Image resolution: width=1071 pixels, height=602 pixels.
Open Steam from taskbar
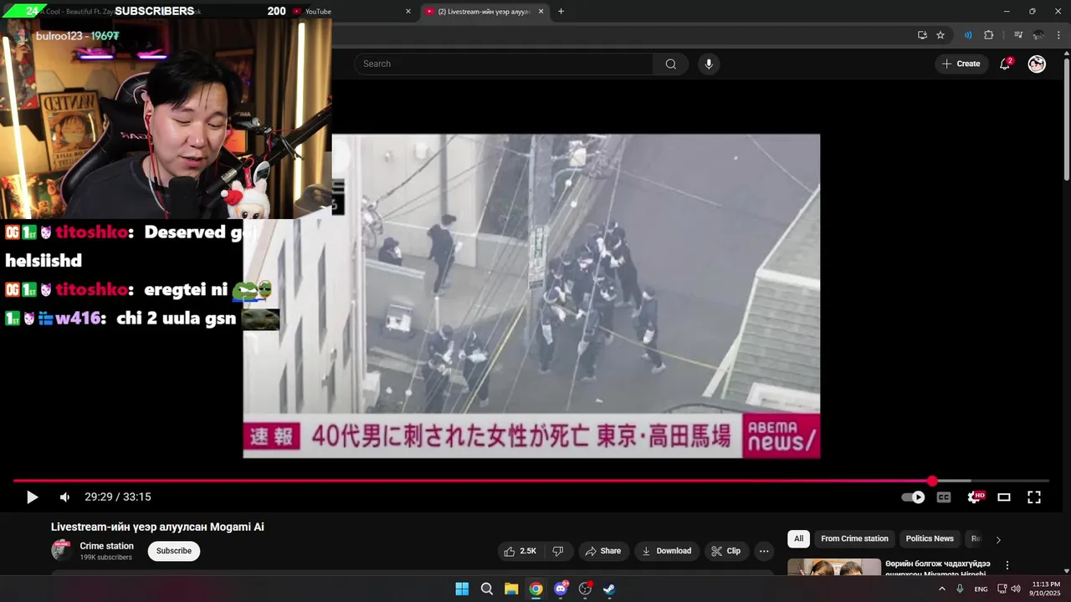[609, 589]
